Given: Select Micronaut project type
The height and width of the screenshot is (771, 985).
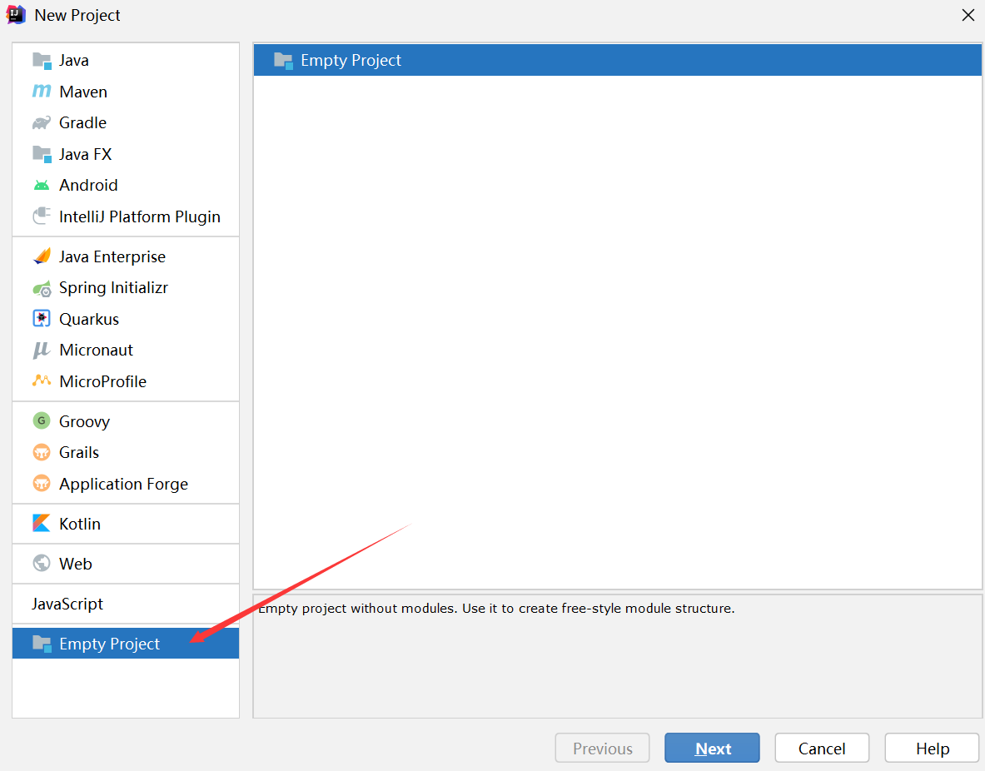Looking at the screenshot, I should (x=126, y=350).
